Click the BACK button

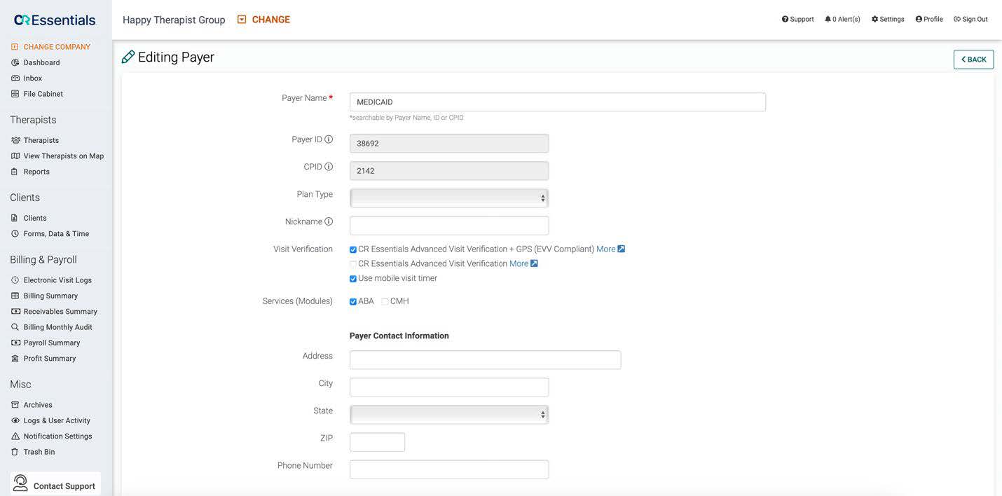pyautogui.click(x=973, y=59)
